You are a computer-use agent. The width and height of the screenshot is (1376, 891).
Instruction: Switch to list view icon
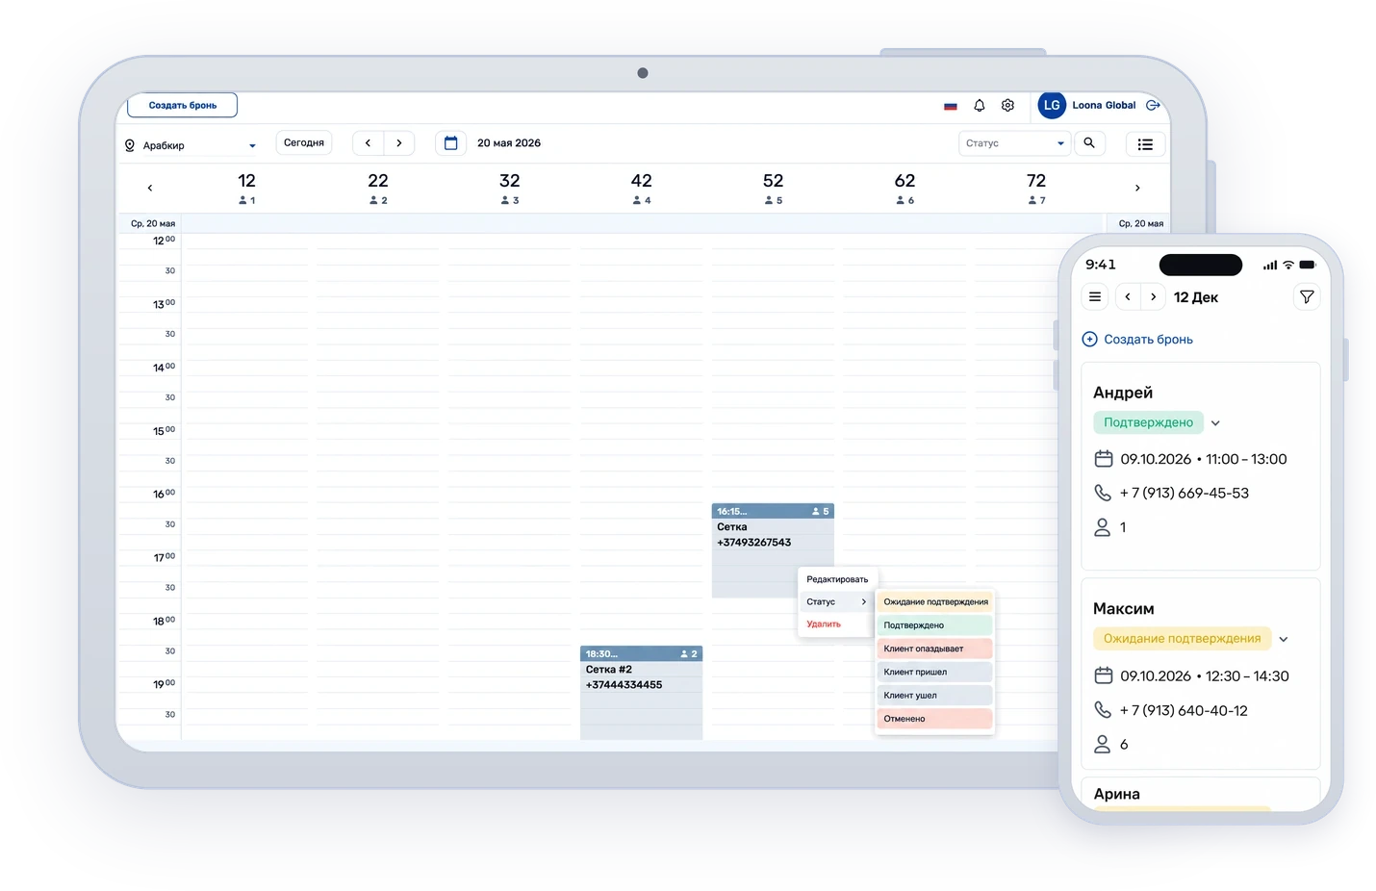[x=1145, y=144]
